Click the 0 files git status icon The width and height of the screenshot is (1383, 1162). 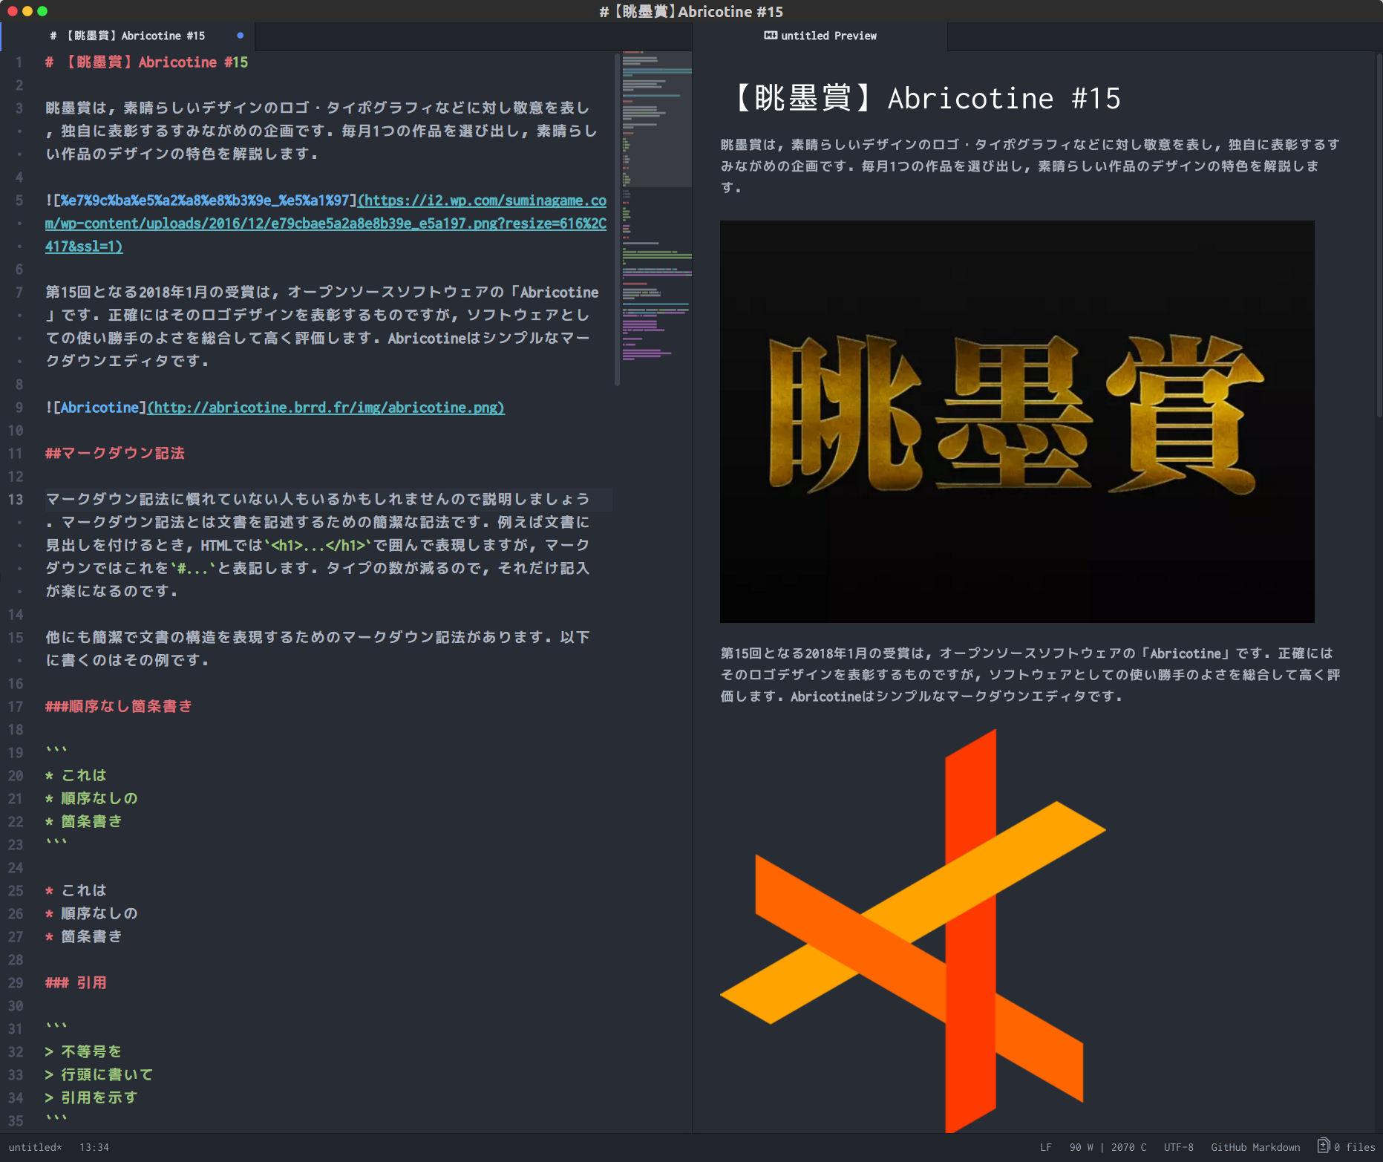[x=1346, y=1147]
